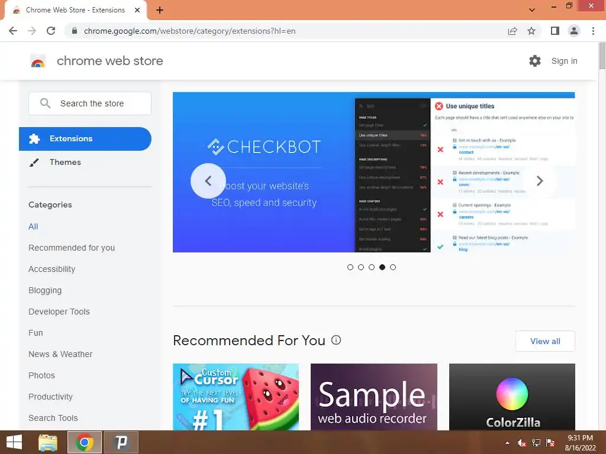Open the Blogging category
The height and width of the screenshot is (454, 606).
pyautogui.click(x=45, y=290)
